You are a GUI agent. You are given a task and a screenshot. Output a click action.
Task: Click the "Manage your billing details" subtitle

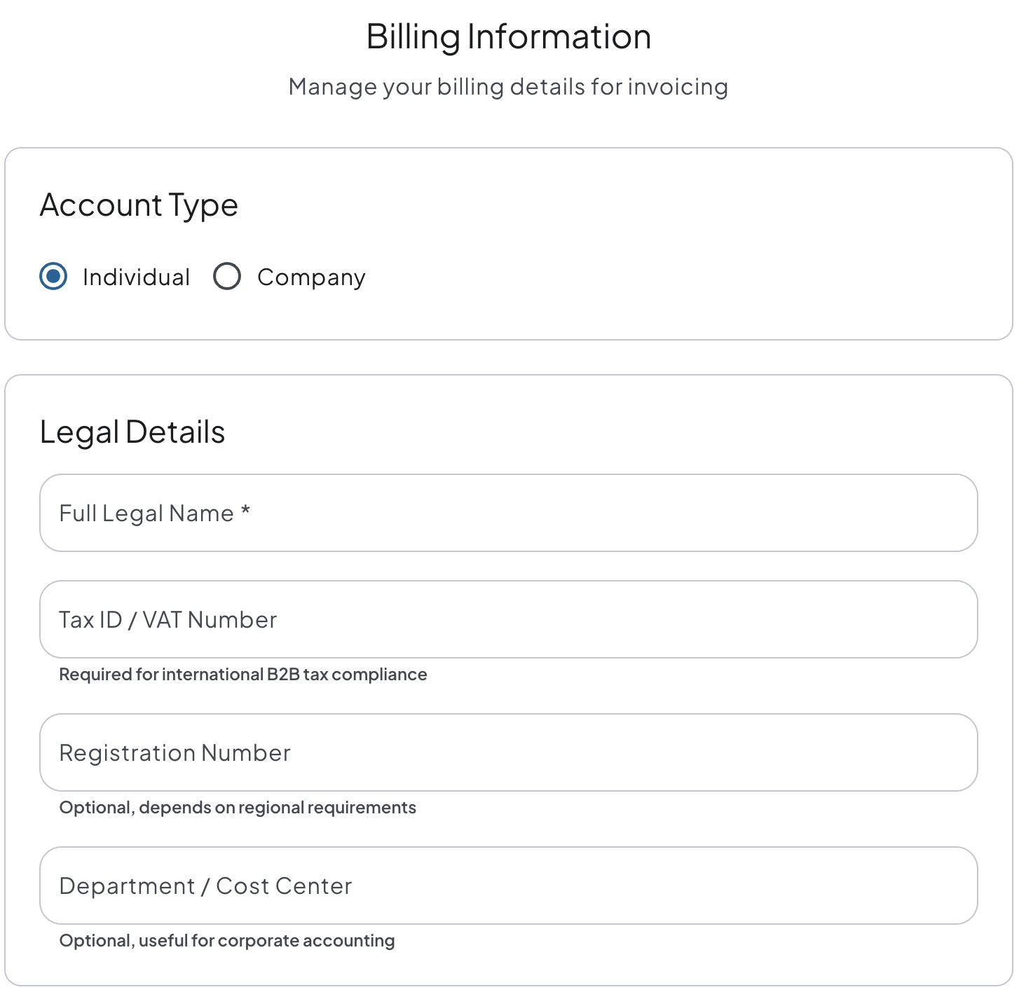coord(509,87)
